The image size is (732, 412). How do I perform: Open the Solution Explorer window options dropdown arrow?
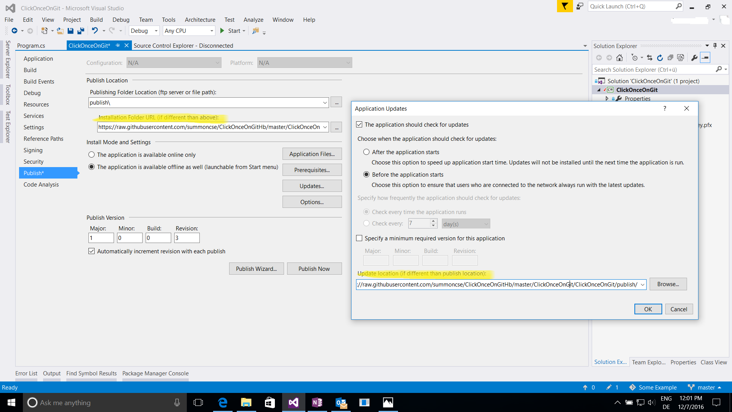[707, 46]
